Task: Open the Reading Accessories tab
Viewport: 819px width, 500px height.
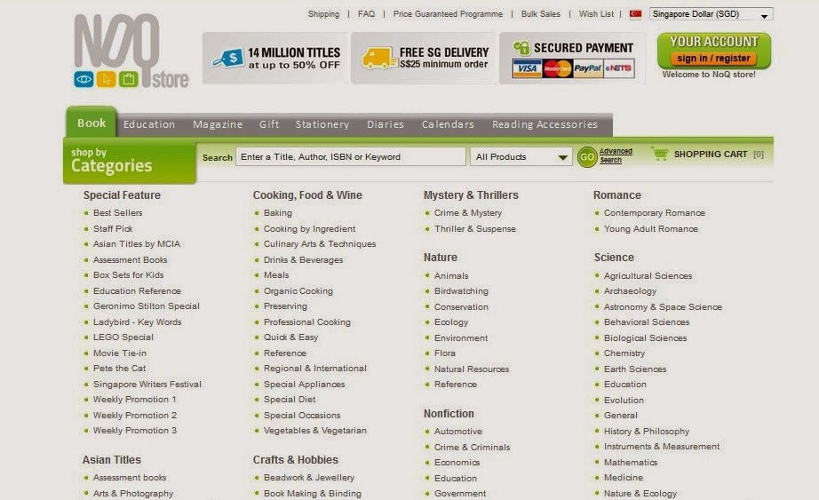Action: [x=545, y=124]
